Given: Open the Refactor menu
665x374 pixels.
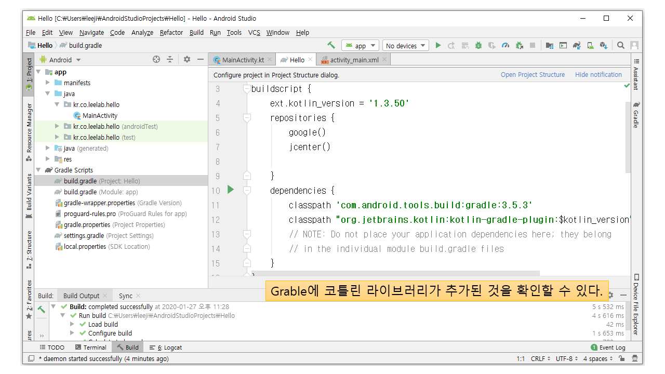Looking at the screenshot, I should point(171,32).
